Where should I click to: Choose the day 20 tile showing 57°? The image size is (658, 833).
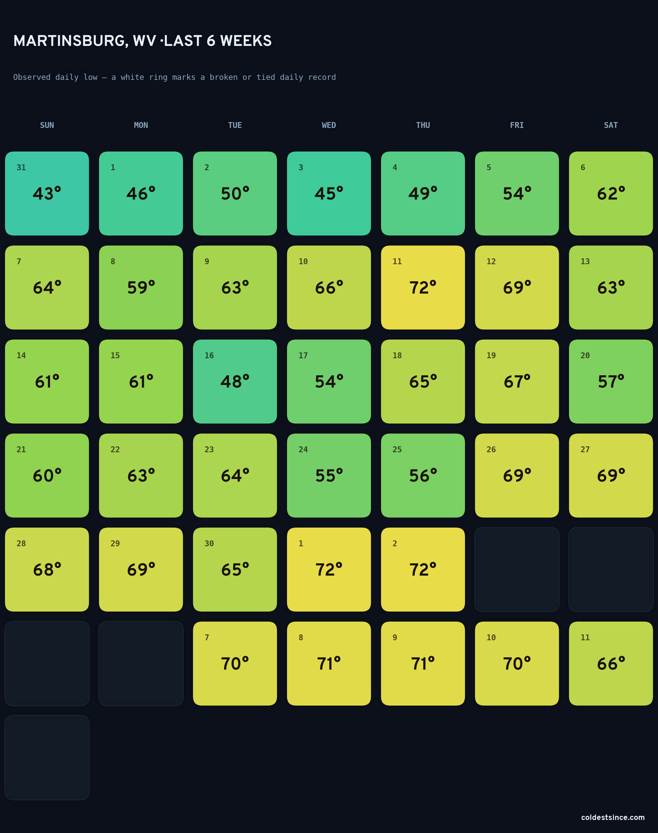(611, 381)
